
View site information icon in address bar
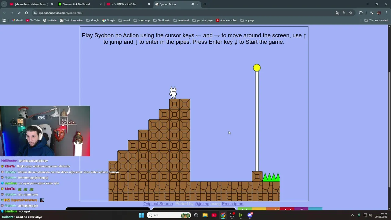point(35,13)
